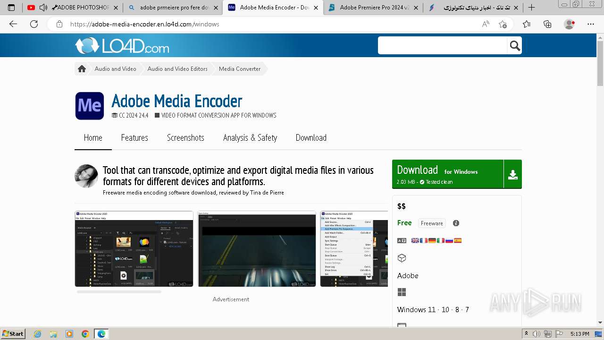Go to the home icon in breadcrumbs
The width and height of the screenshot is (604, 340).
(x=82, y=69)
